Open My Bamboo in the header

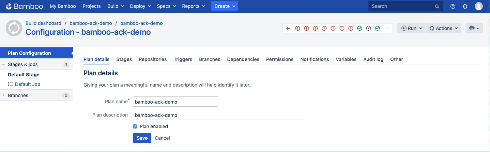point(63,6)
